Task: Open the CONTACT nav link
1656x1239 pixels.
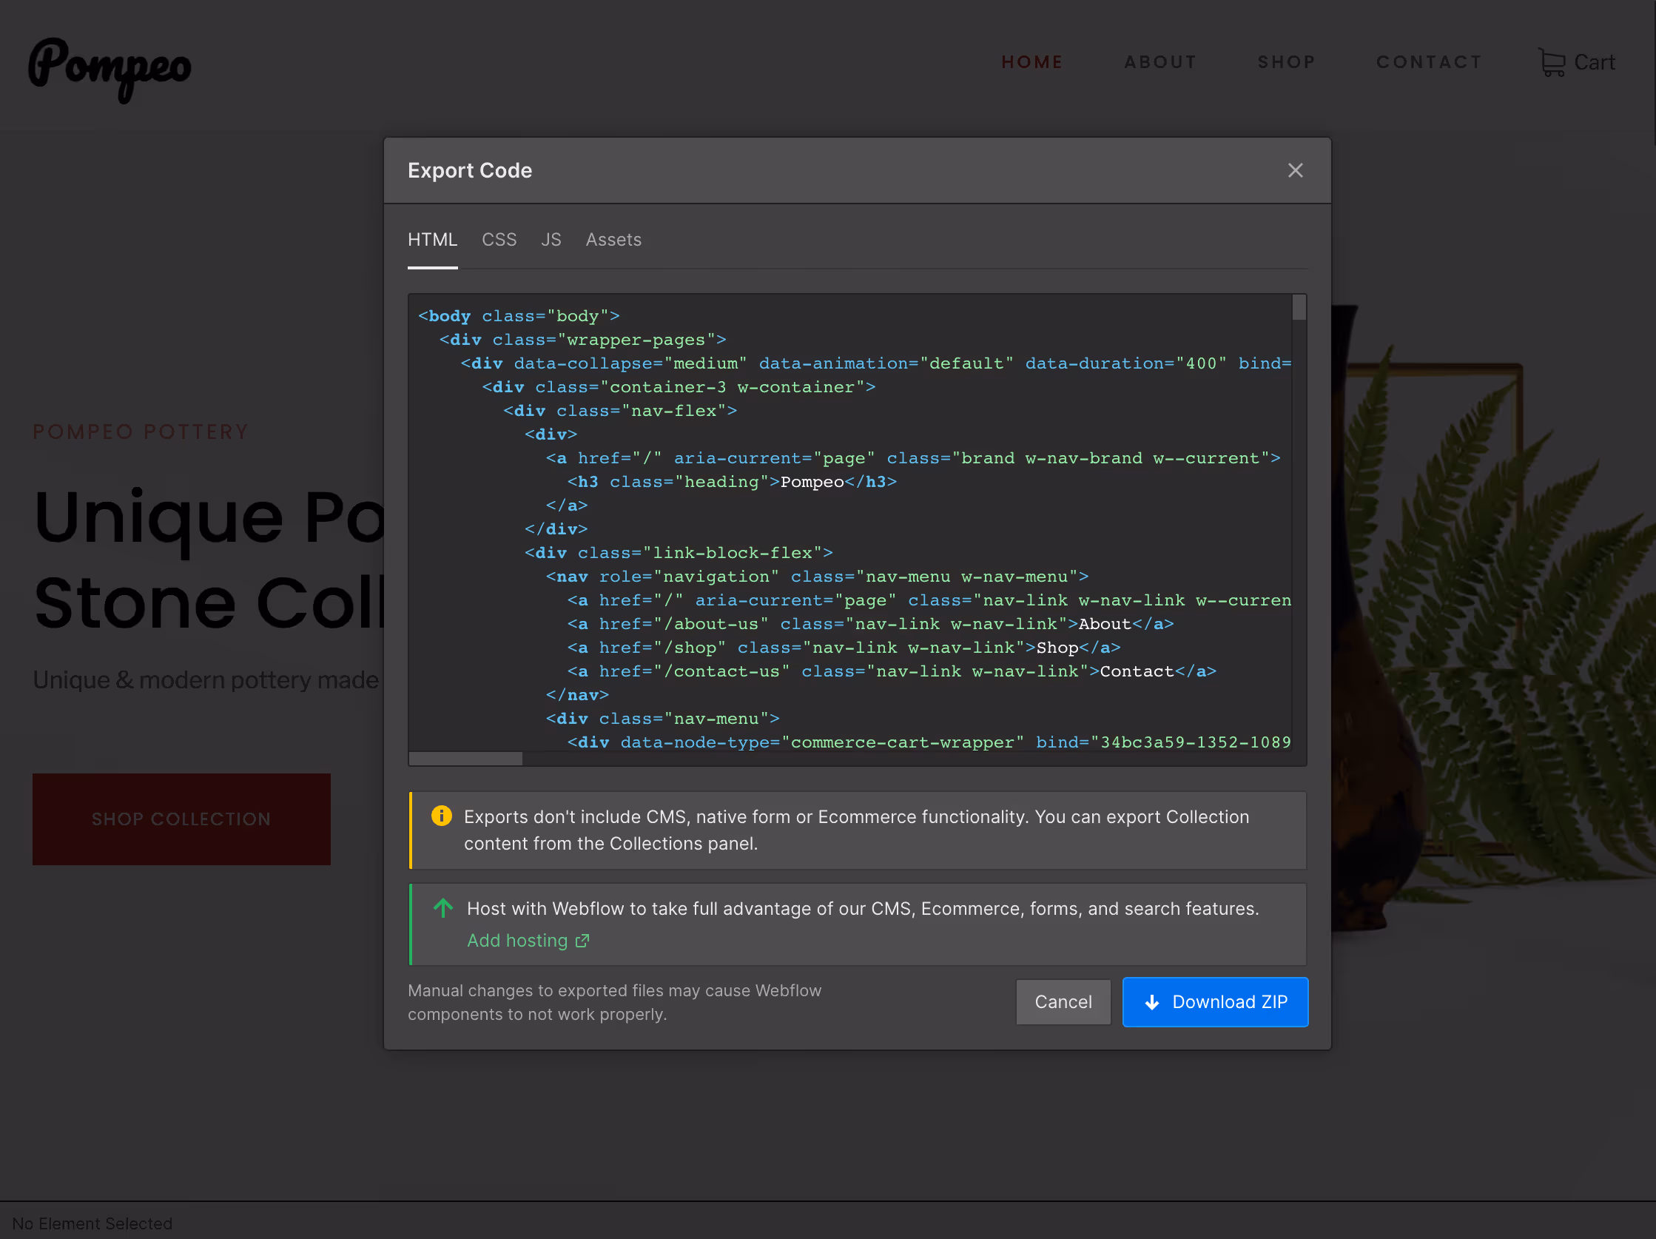Action: [1429, 62]
